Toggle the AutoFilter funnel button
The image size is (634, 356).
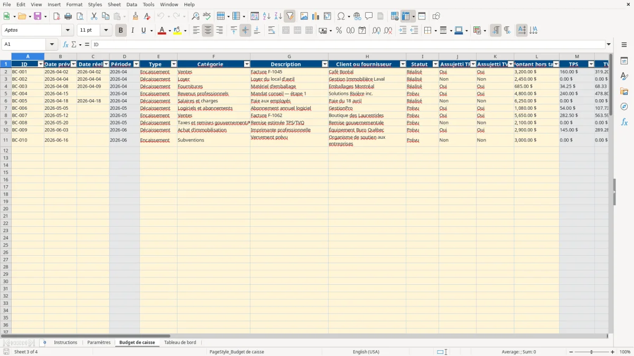coord(290,16)
